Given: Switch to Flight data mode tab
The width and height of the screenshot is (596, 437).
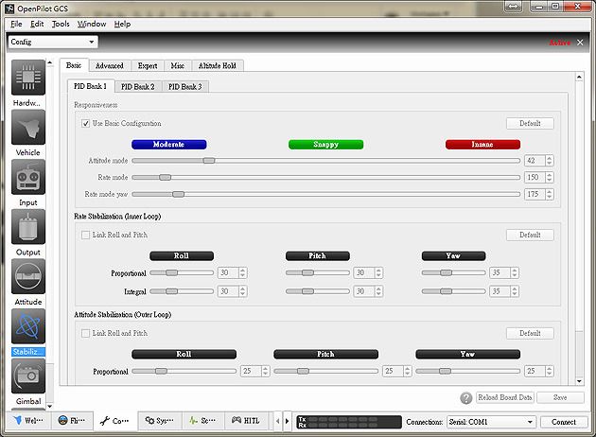Looking at the screenshot, I should coord(72,421).
